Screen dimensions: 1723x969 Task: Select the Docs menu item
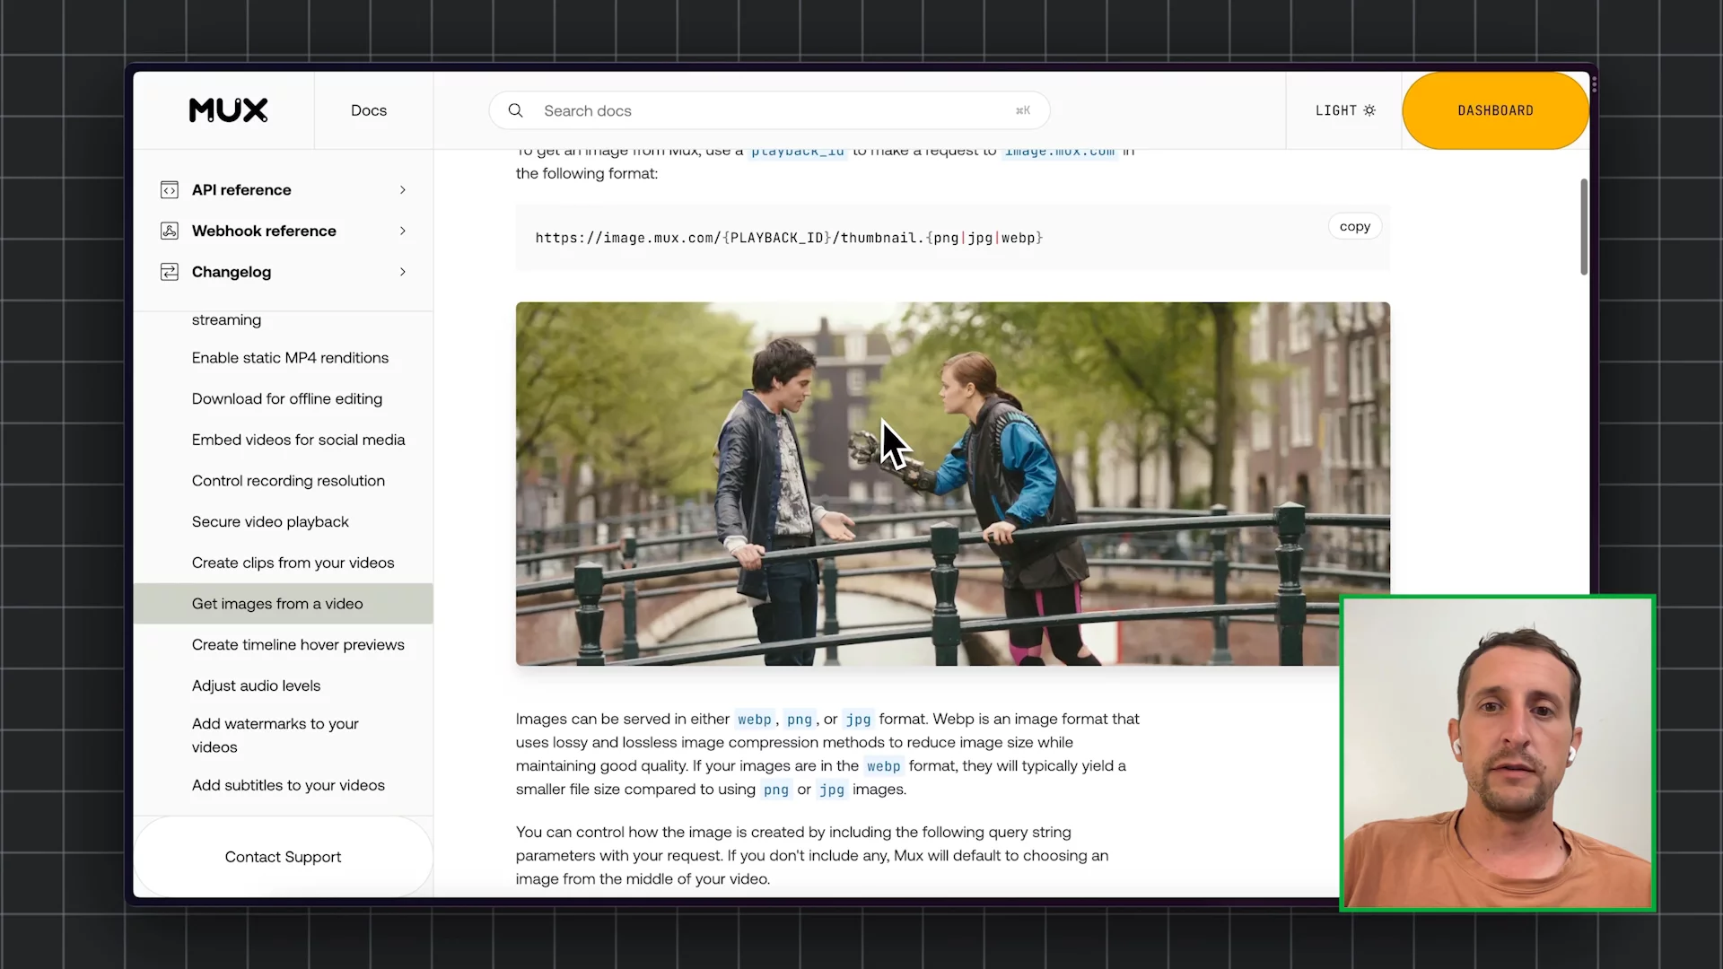[369, 109]
